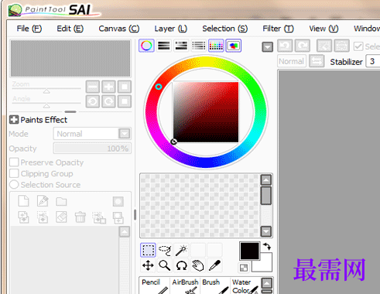This screenshot has width=380, height=294.
Task: Expand the Paints Effect section
Action: [14, 120]
